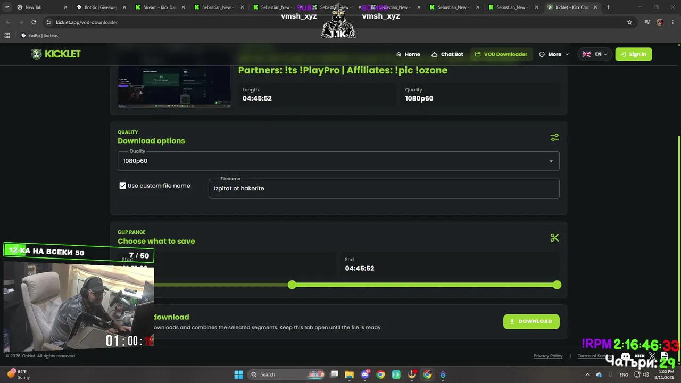Image resolution: width=681 pixels, height=383 pixels.
Task: Open the plain Chrome icon on the taskbar
Action: (x=380, y=374)
